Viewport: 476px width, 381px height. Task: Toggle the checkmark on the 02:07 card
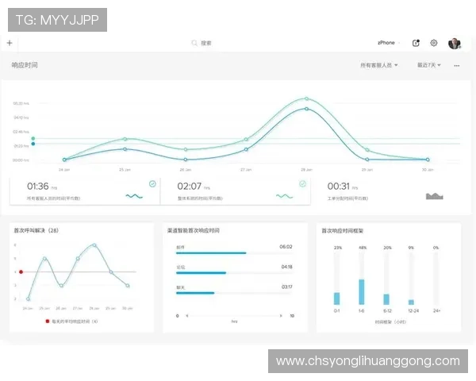point(302,183)
